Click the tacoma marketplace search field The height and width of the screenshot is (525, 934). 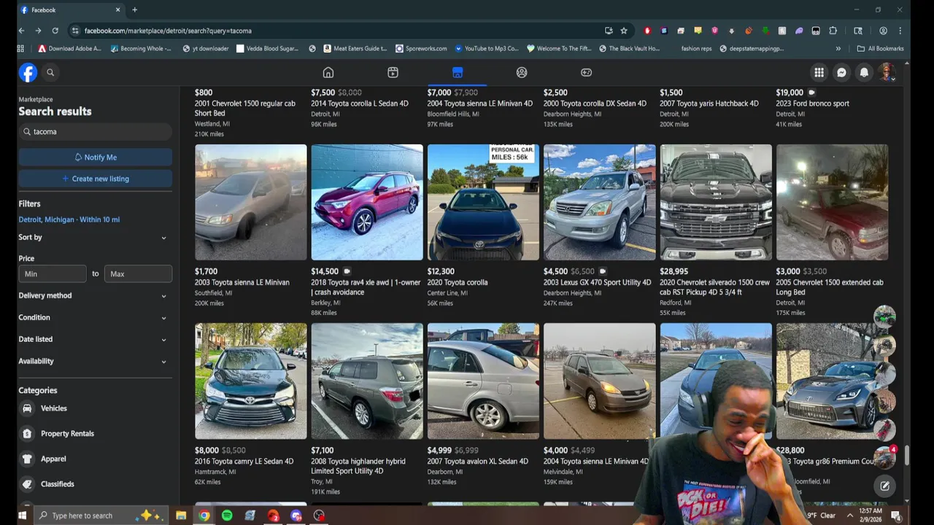(96, 132)
